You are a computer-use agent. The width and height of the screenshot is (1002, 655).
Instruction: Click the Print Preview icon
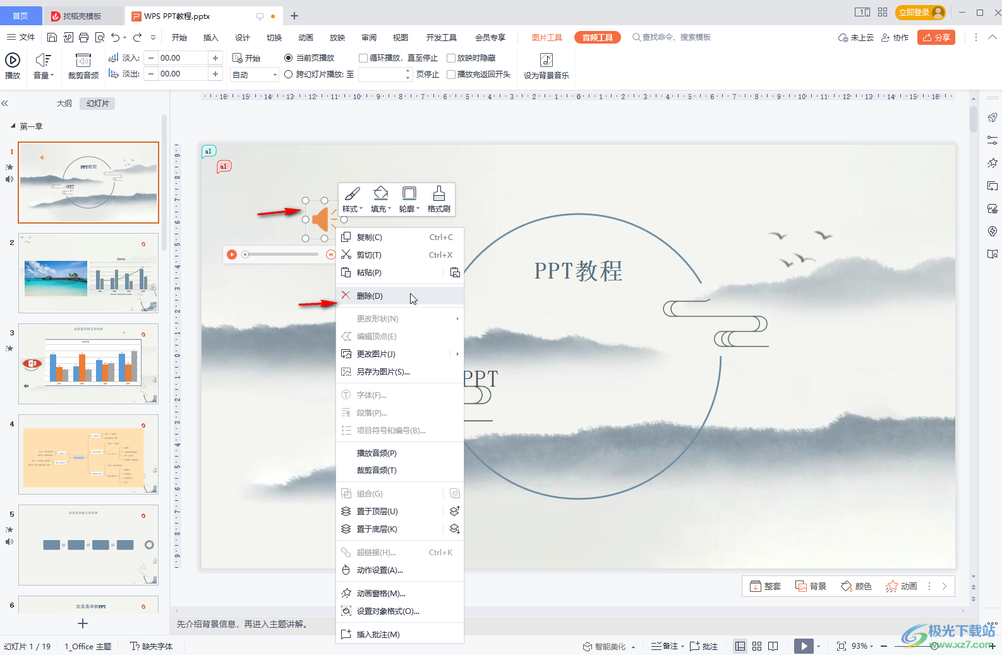point(100,37)
